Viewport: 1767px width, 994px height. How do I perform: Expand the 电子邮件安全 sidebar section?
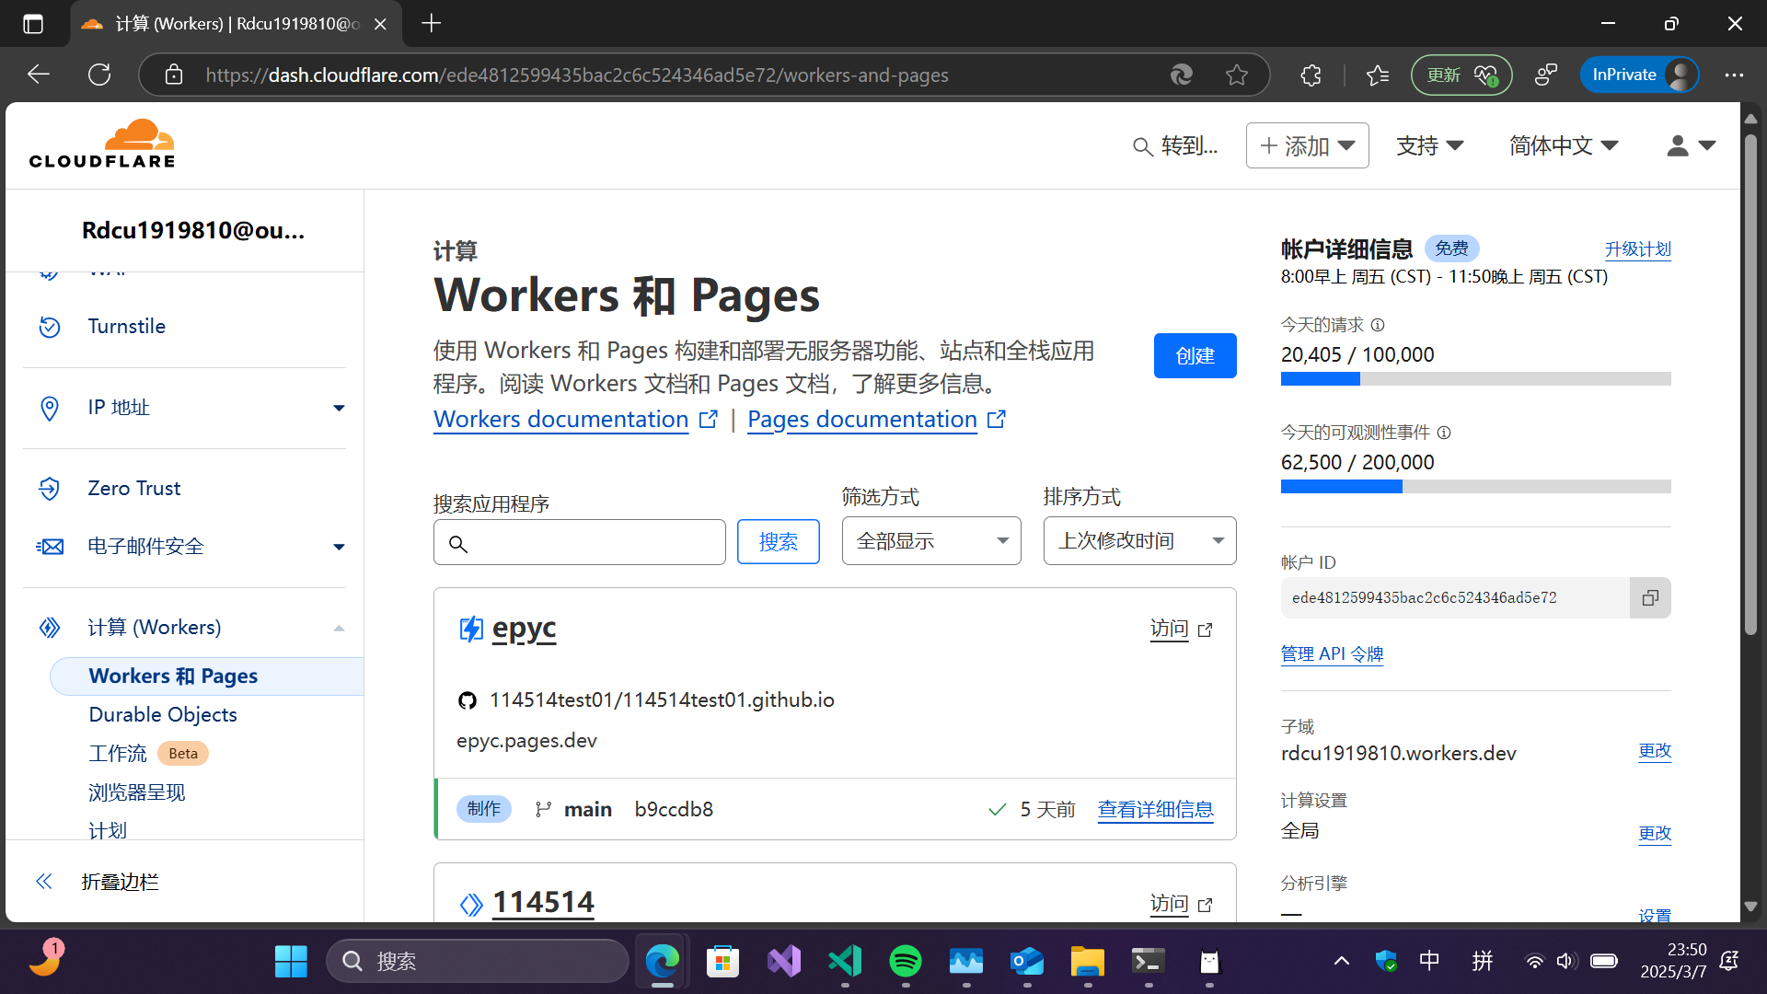pos(339,547)
